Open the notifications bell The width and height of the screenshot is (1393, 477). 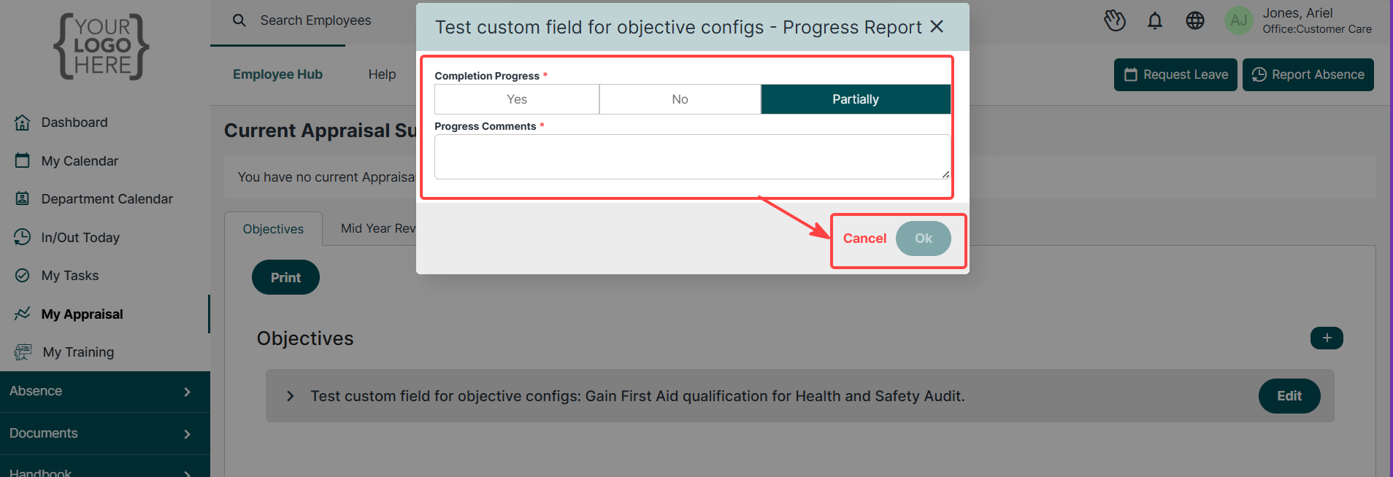1154,20
